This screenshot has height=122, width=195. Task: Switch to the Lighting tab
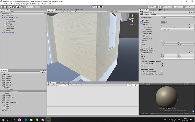(154, 10)
